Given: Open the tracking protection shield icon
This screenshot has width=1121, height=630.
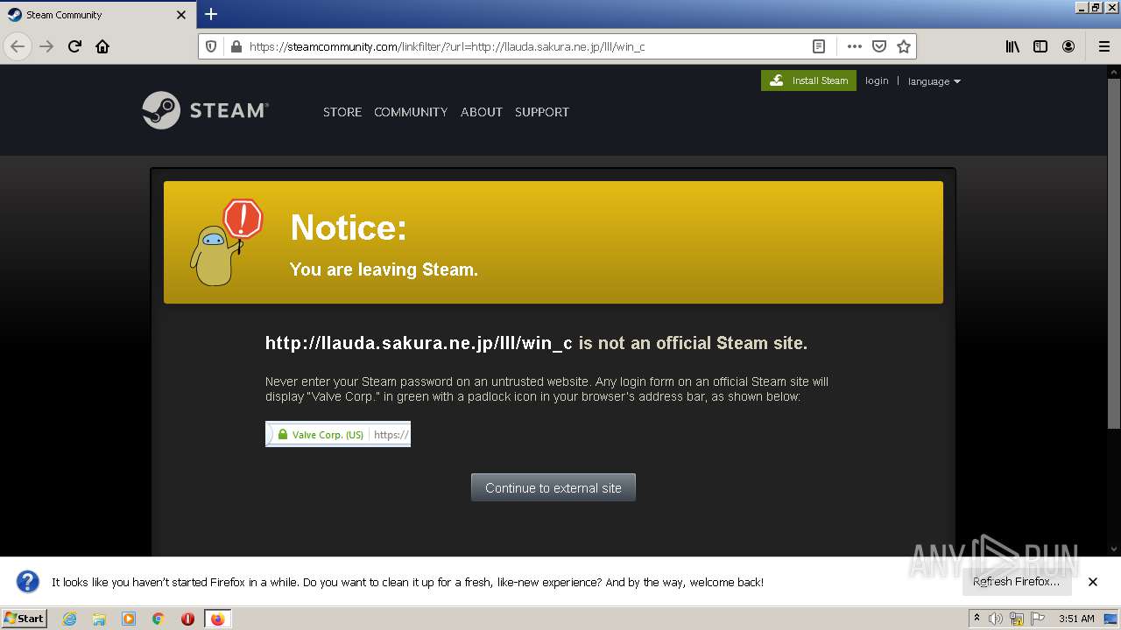Looking at the screenshot, I should (211, 46).
